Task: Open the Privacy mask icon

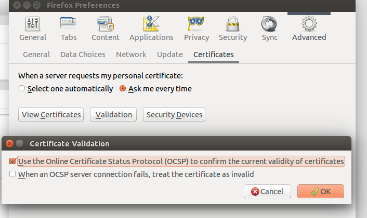Action: 195,24
